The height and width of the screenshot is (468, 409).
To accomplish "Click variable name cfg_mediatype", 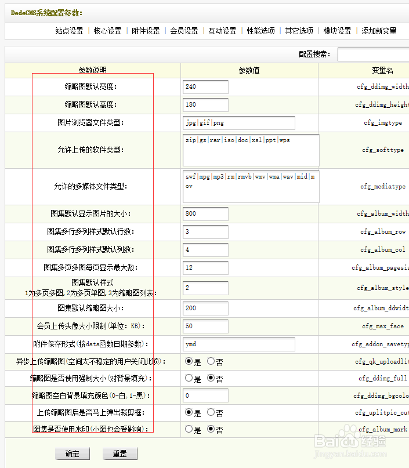I will pos(383,187).
